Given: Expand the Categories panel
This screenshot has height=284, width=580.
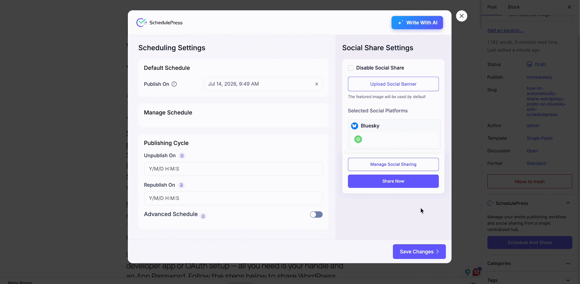Looking at the screenshot, I should tap(568, 263).
